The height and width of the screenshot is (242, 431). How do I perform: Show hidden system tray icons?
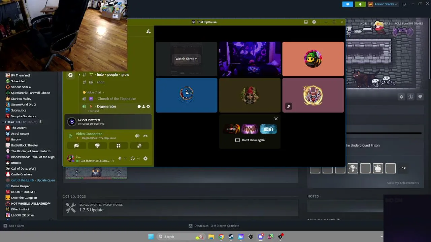(x=382, y=237)
